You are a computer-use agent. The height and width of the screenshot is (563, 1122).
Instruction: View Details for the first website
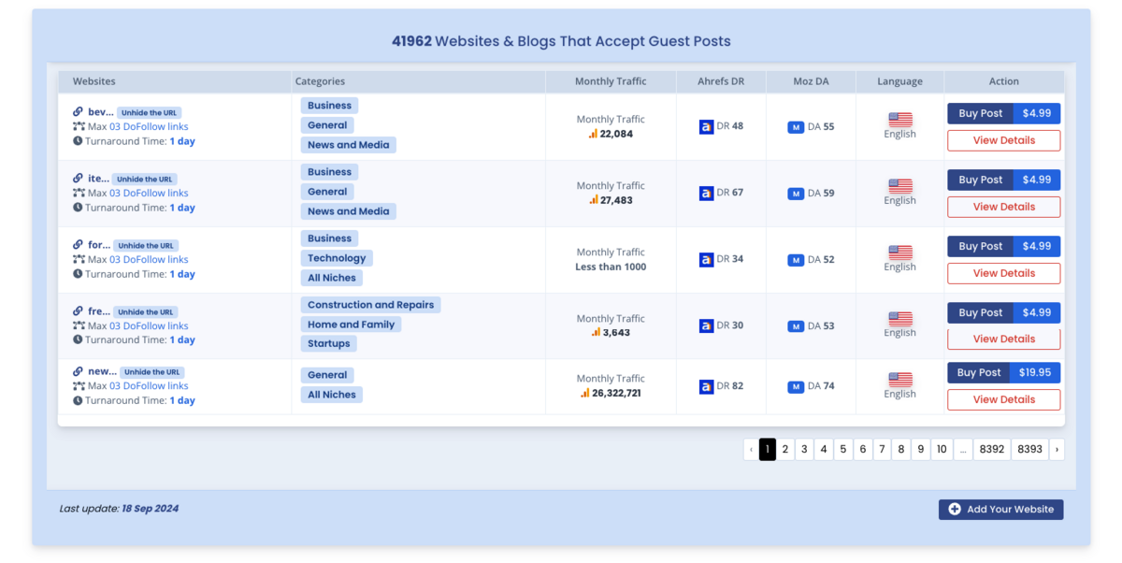pyautogui.click(x=1003, y=140)
